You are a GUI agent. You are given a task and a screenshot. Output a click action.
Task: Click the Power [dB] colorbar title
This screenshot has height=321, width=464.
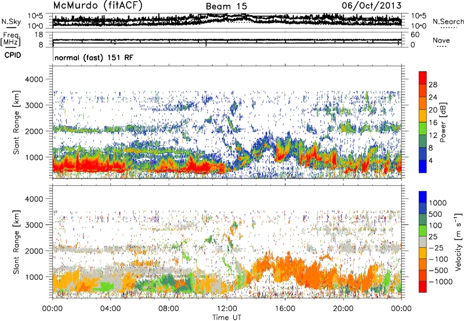point(443,122)
